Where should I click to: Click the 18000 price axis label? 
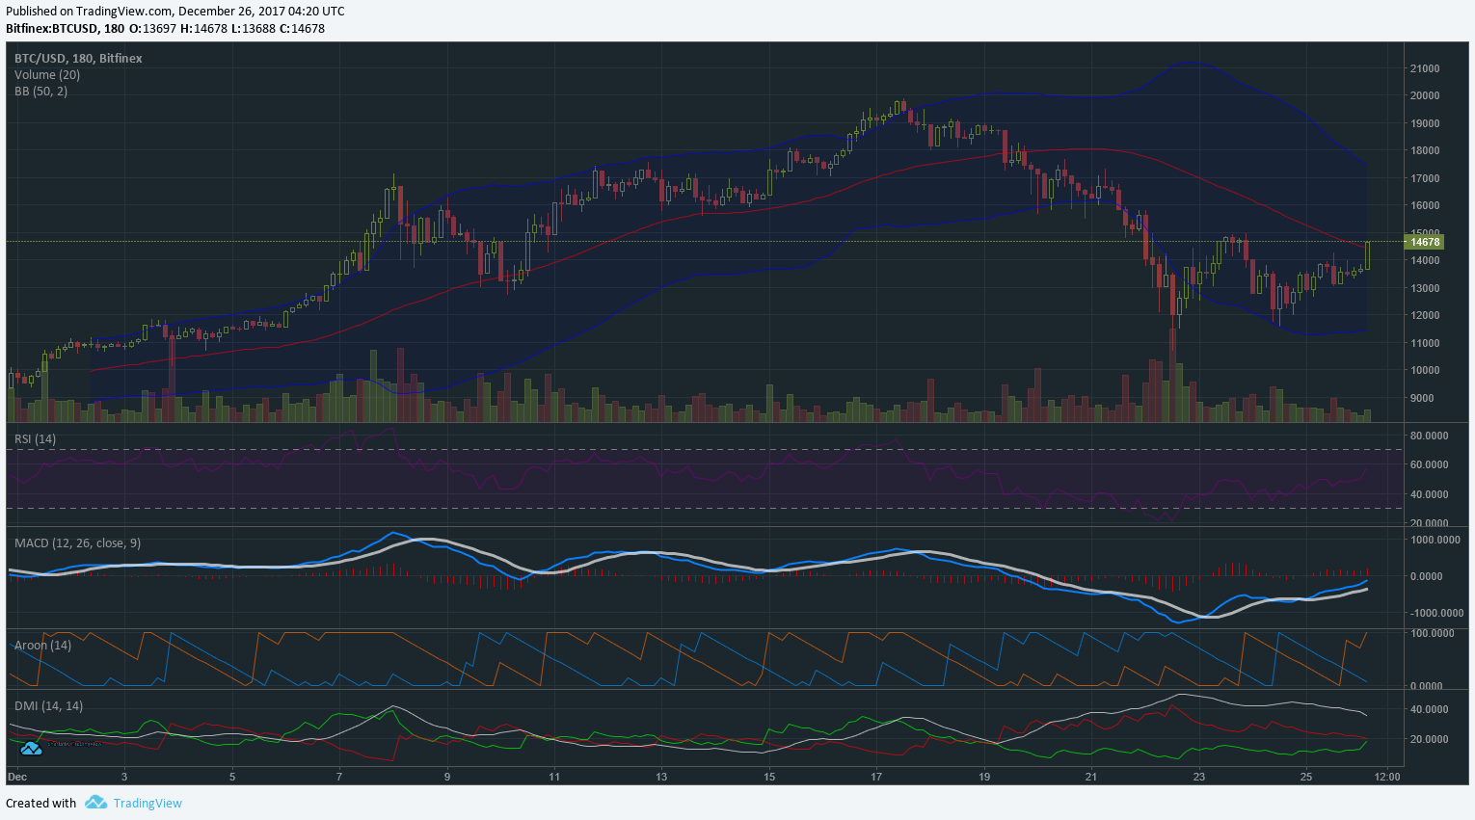1425,151
